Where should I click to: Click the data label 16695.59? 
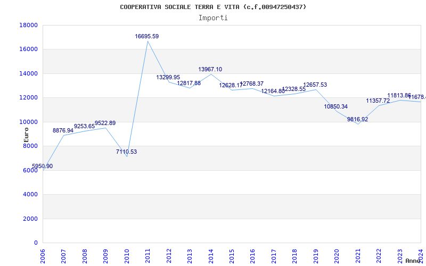point(147,36)
